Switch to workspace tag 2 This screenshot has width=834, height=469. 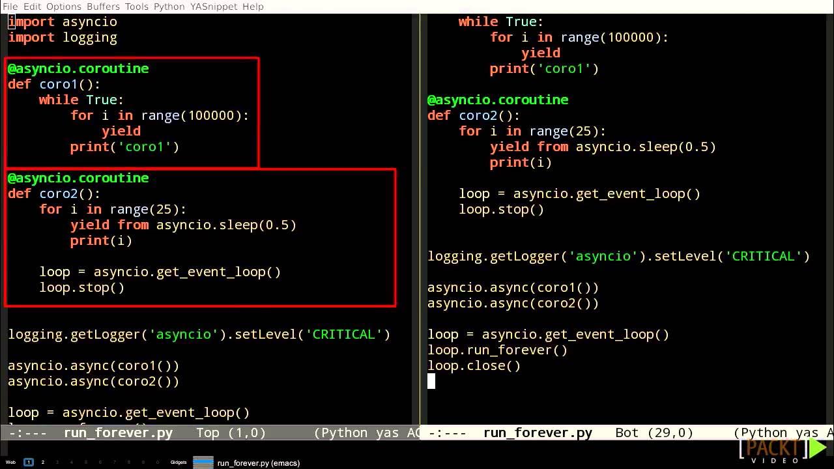(x=43, y=462)
